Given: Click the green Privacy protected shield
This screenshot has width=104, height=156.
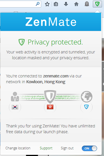Looking at the screenshot, I should click(x=22, y=42).
